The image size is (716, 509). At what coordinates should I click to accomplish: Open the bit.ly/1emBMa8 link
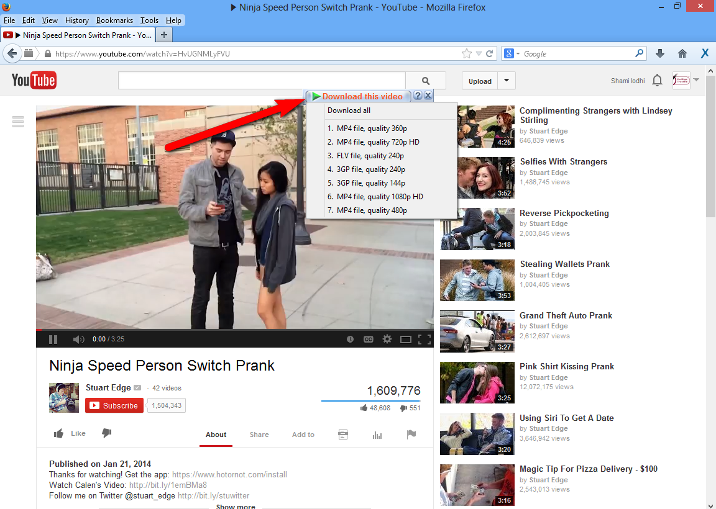[168, 485]
